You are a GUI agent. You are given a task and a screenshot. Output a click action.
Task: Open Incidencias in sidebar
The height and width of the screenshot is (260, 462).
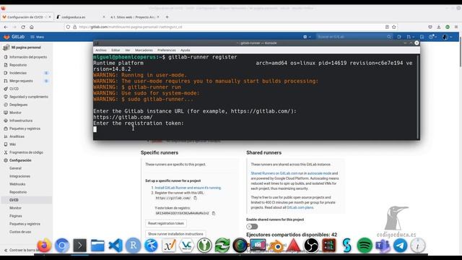click(x=18, y=73)
